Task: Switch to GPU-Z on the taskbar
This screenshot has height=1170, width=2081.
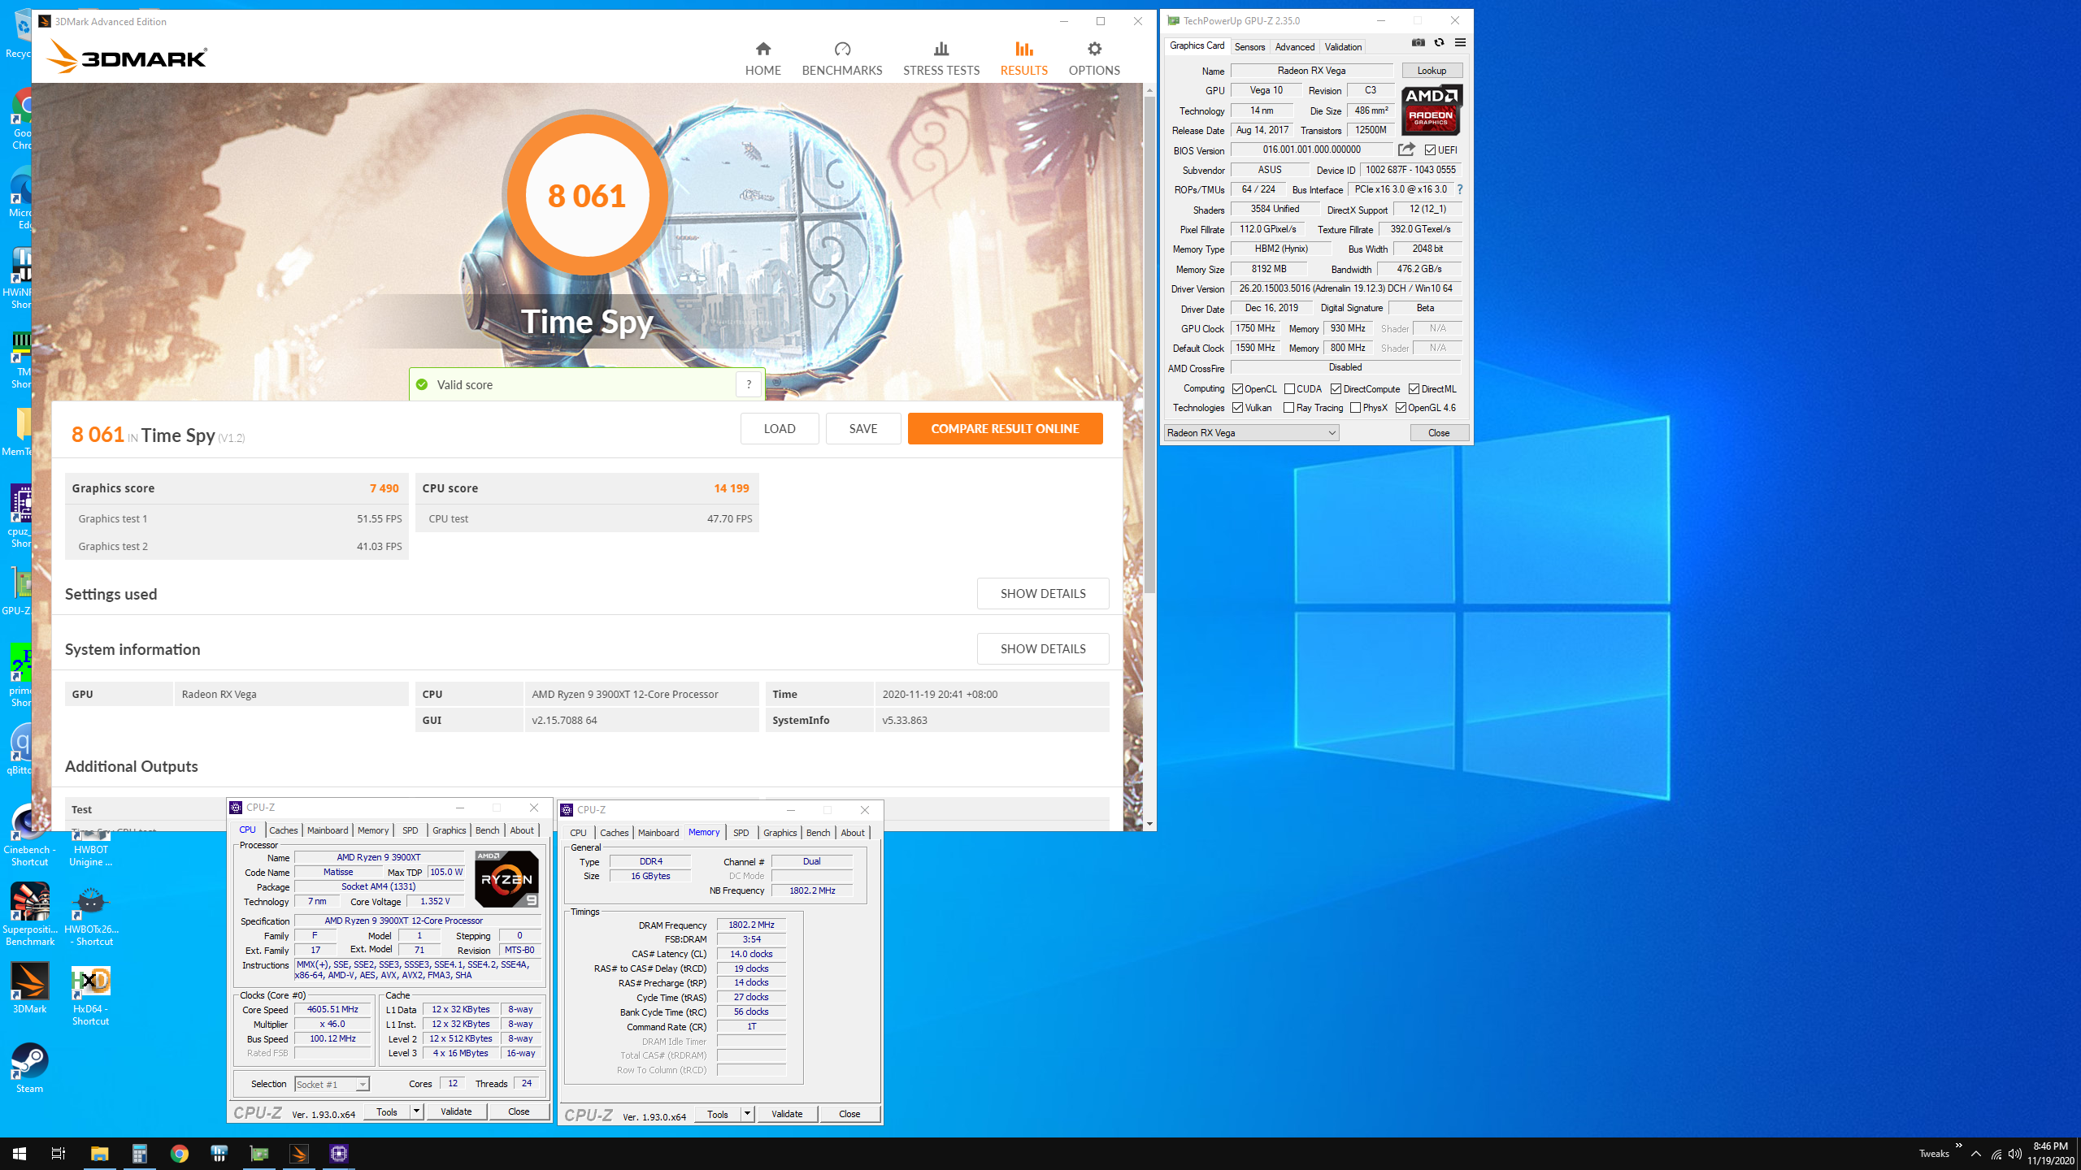Action: click(x=258, y=1154)
